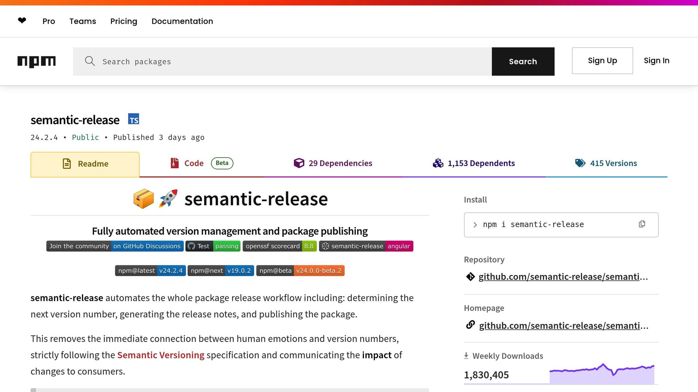Copy the npm install command
Screen dimensions: 698x392
(x=642, y=224)
